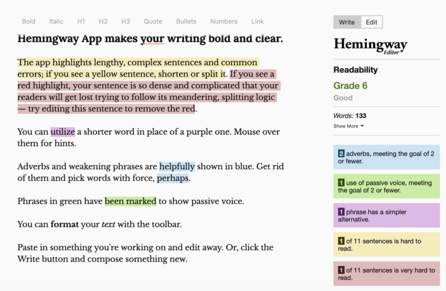Apply Italic formatting from toolbar
This screenshot has height=291, width=446.
tap(56, 21)
